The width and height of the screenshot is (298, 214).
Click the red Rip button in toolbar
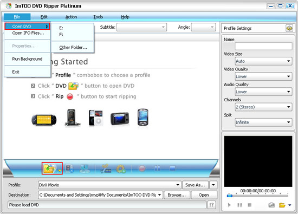pyautogui.click(x=142, y=168)
